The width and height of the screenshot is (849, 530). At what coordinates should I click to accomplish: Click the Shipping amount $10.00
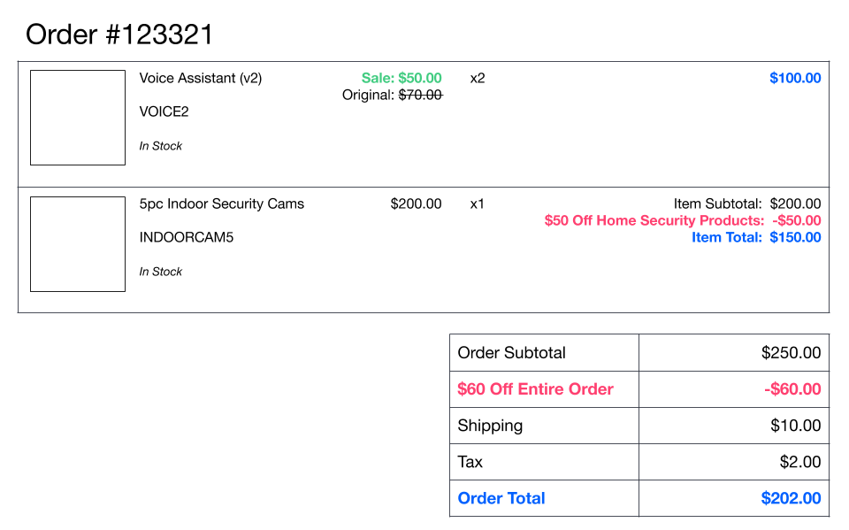(x=796, y=426)
